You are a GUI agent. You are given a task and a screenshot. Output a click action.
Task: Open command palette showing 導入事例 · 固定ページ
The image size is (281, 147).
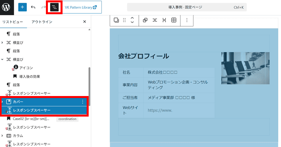[x=187, y=7]
